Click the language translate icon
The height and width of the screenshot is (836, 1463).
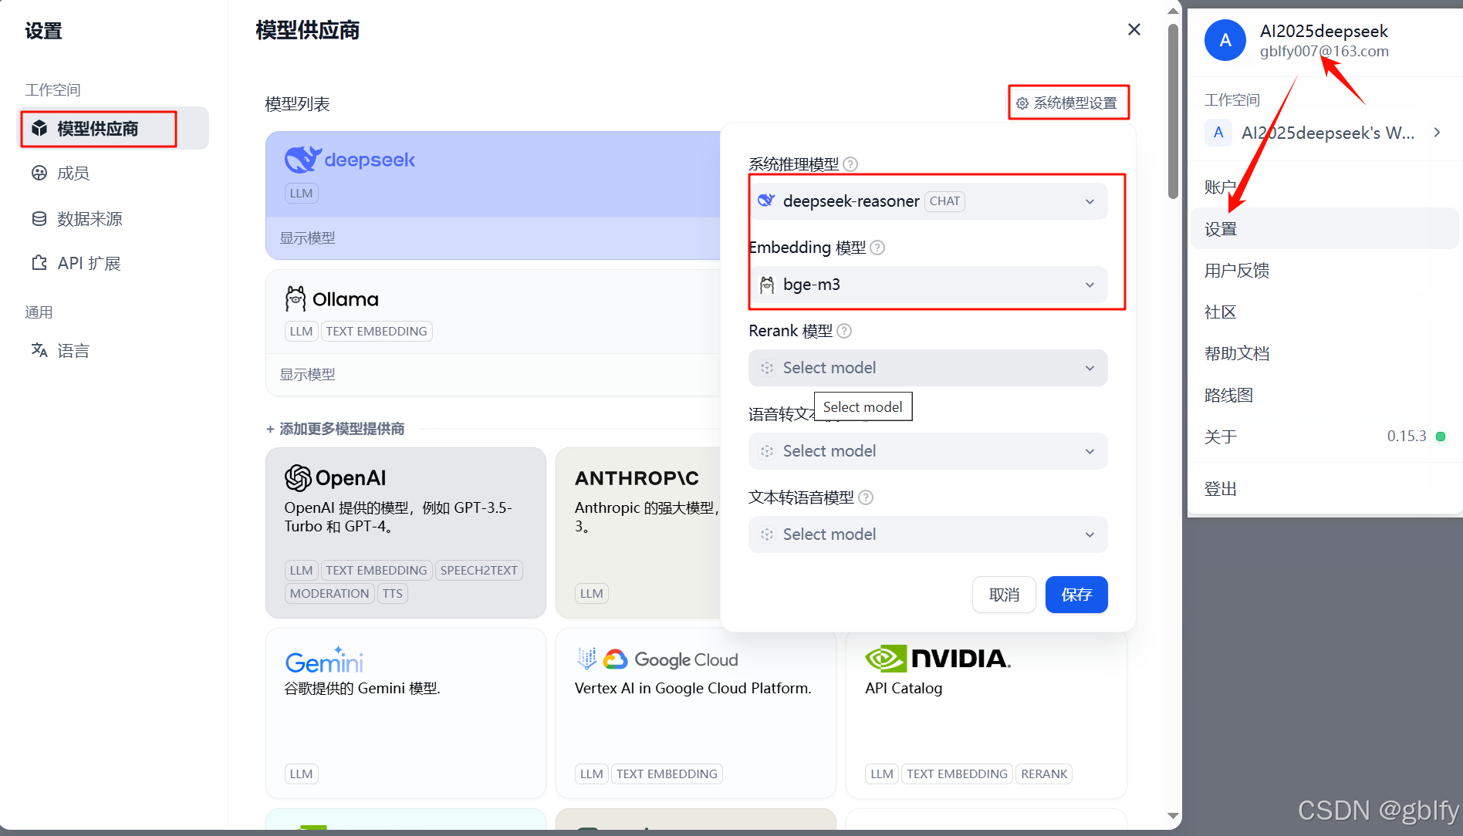tap(39, 350)
